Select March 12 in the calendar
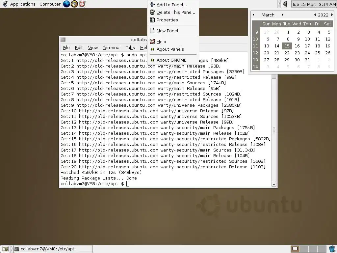This screenshot has height=253, width=337. [x=328, y=39]
